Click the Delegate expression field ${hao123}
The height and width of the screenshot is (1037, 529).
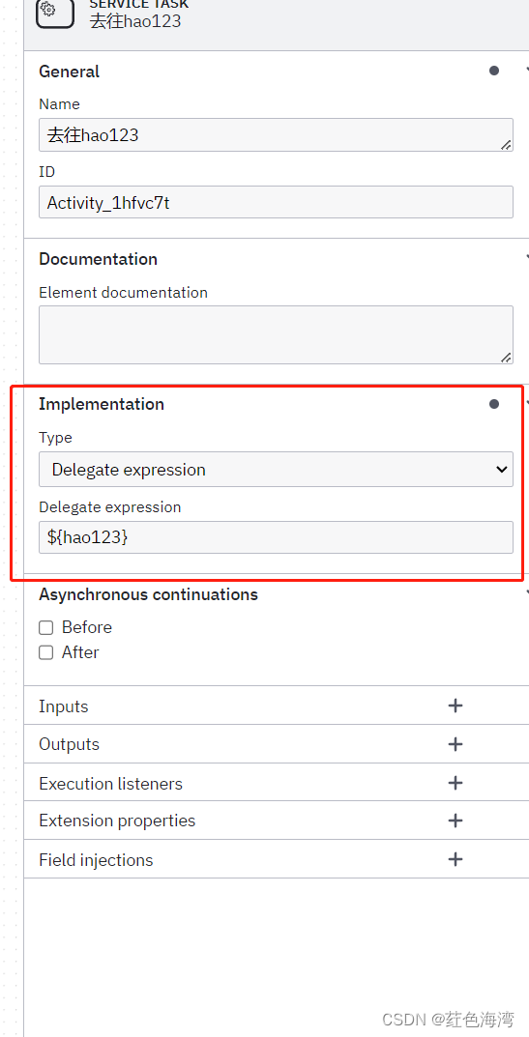276,537
